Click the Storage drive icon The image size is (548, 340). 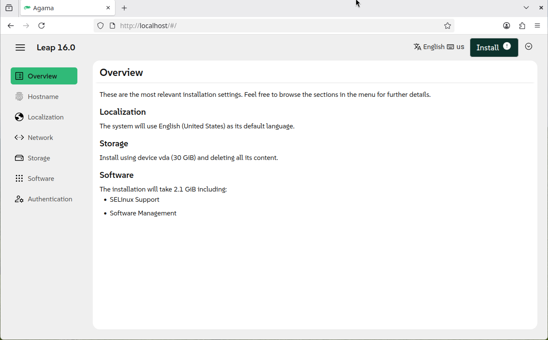[19, 158]
